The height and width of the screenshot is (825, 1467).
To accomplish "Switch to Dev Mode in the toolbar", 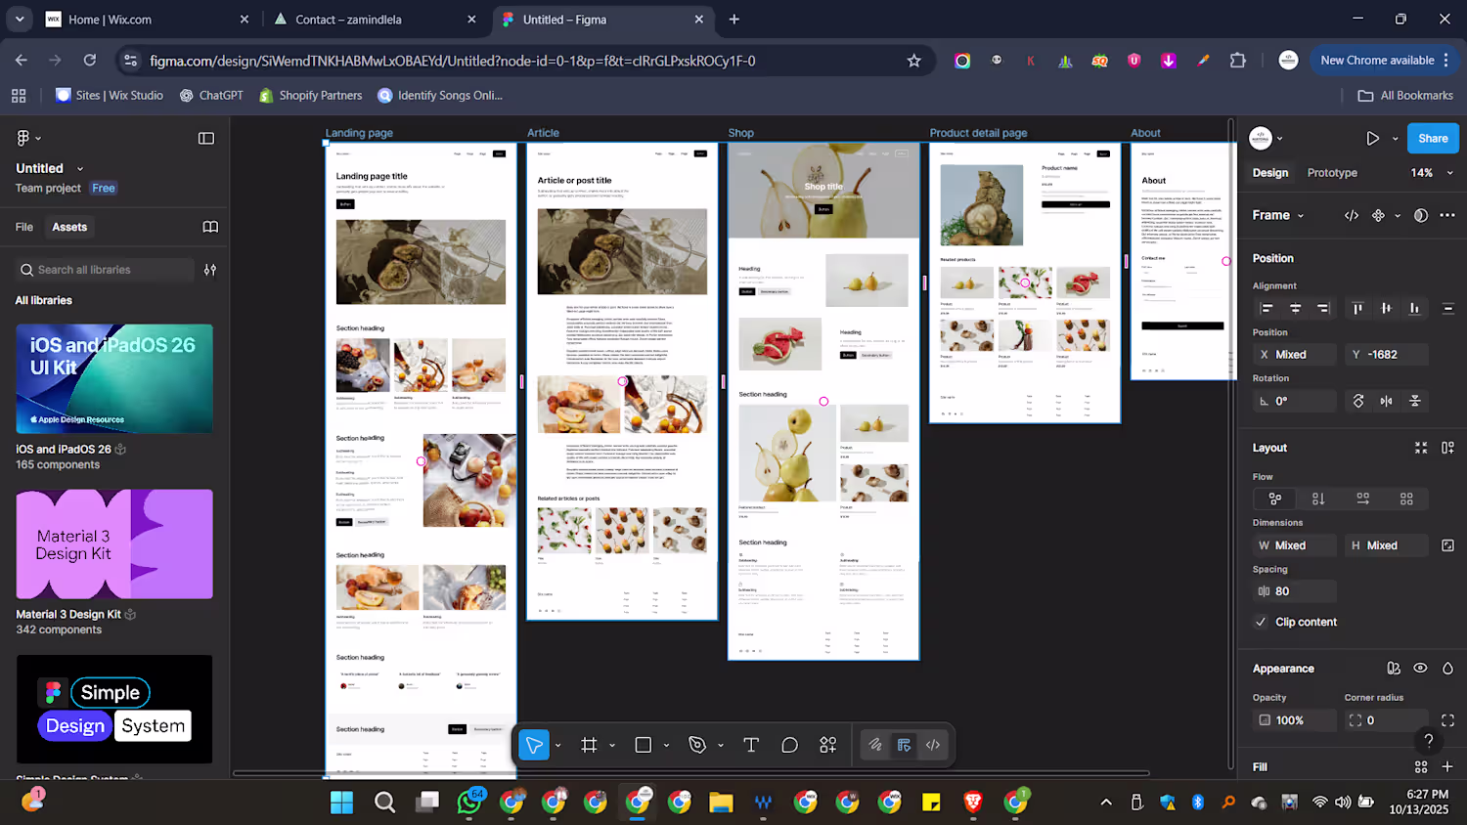I will 933,745.
